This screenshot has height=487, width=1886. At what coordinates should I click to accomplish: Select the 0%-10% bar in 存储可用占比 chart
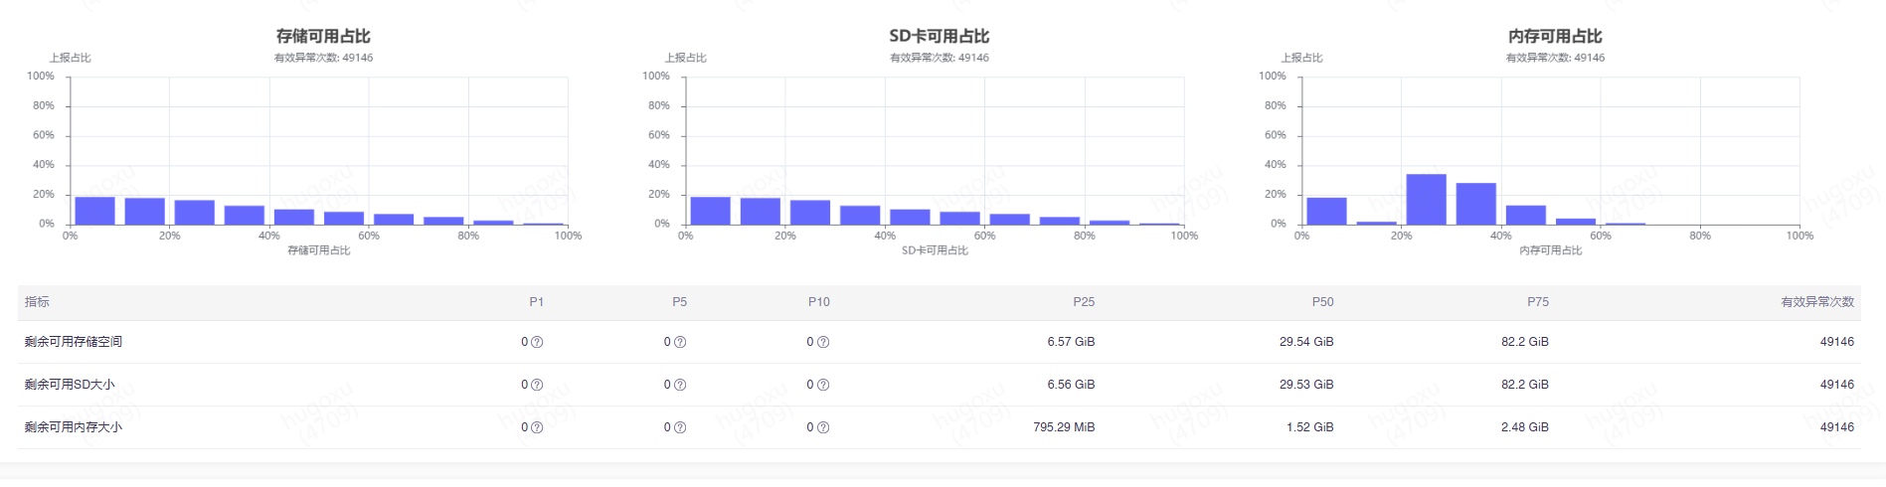94,211
